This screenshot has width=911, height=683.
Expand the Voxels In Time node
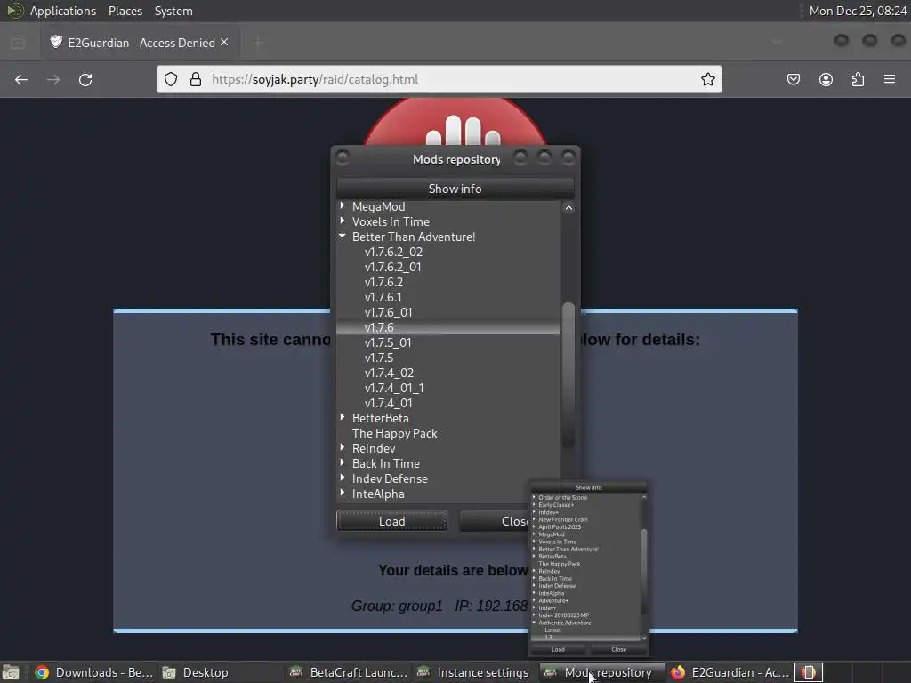[x=343, y=221]
